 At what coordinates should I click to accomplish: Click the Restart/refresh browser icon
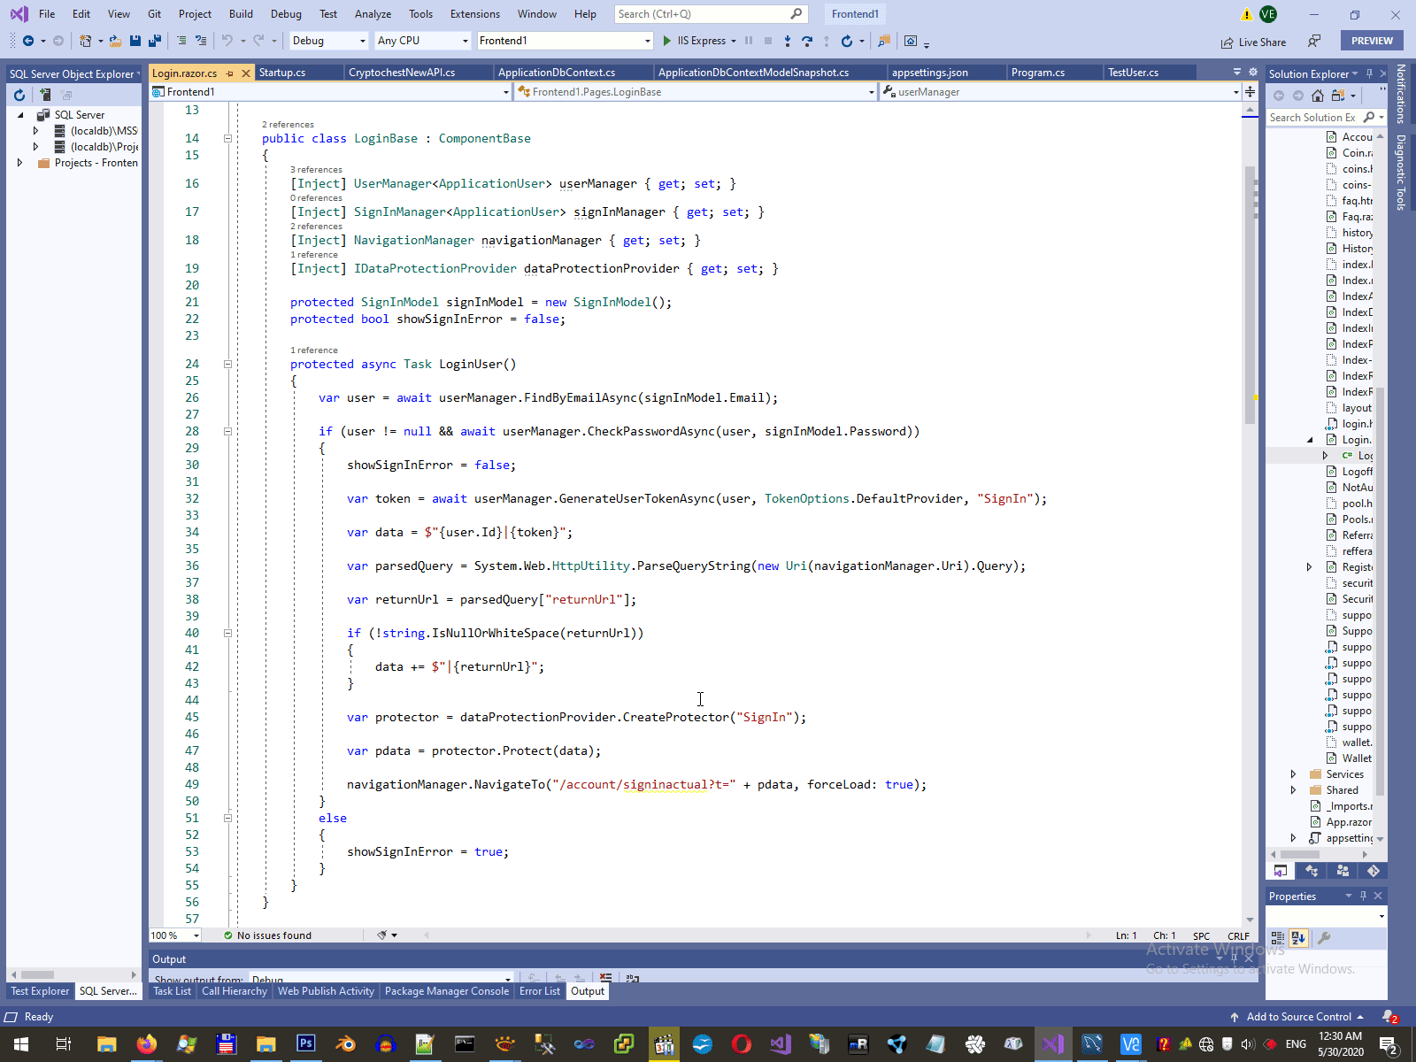847,41
